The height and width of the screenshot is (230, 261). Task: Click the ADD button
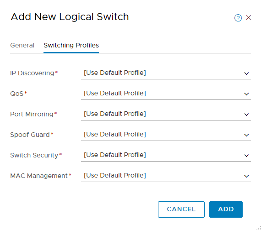(x=226, y=209)
